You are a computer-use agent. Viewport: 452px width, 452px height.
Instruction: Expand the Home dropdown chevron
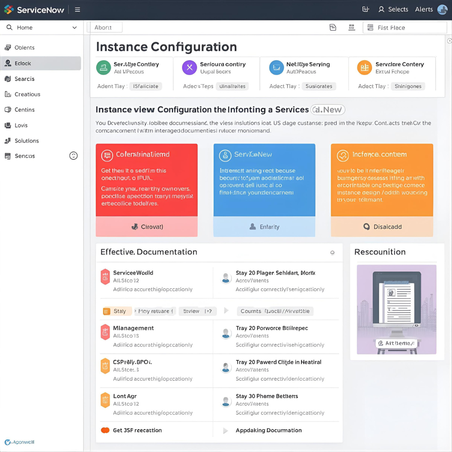click(74, 28)
